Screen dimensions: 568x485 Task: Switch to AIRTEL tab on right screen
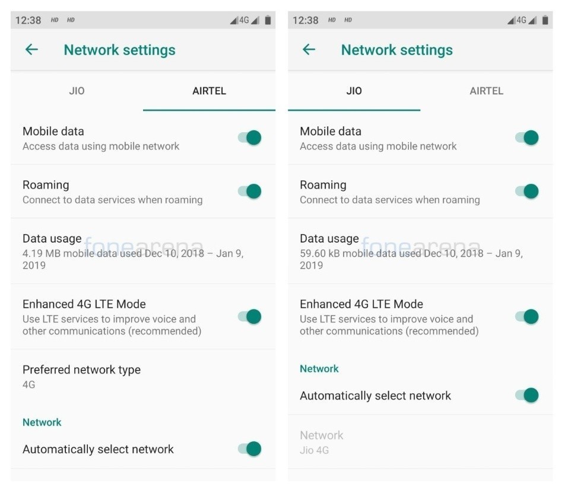tap(487, 91)
